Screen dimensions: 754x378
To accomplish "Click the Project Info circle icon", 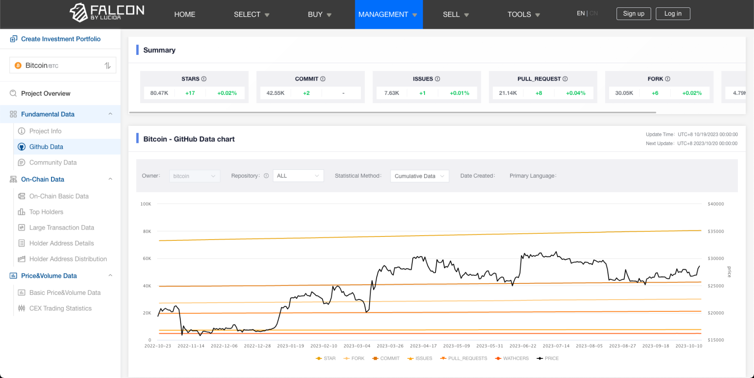I will [x=21, y=131].
